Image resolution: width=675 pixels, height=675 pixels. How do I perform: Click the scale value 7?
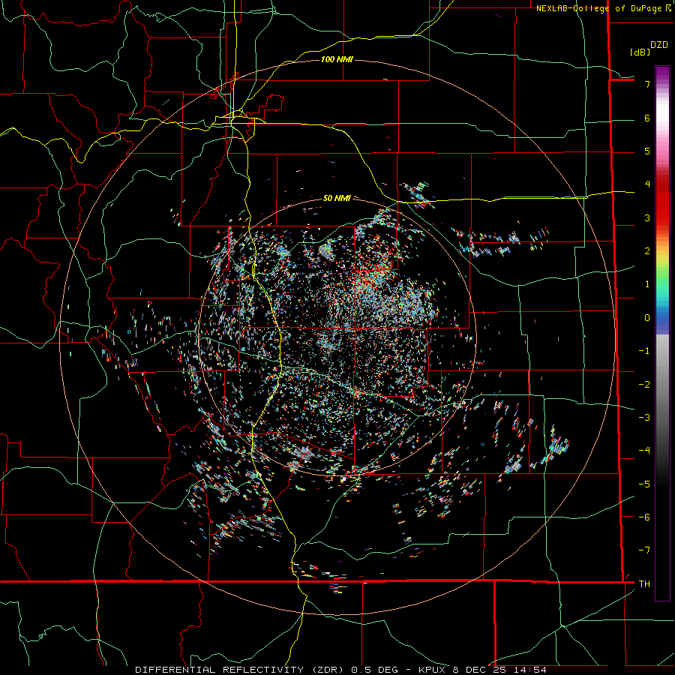point(647,84)
